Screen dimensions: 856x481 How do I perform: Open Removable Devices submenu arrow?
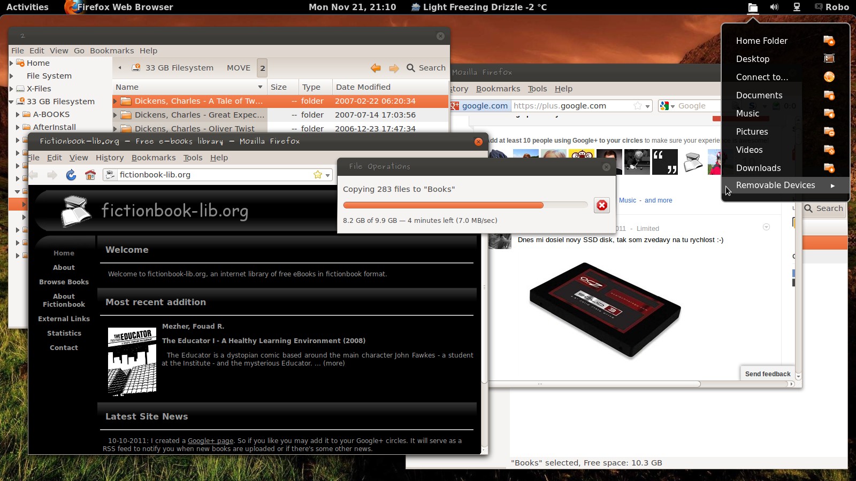832,185
